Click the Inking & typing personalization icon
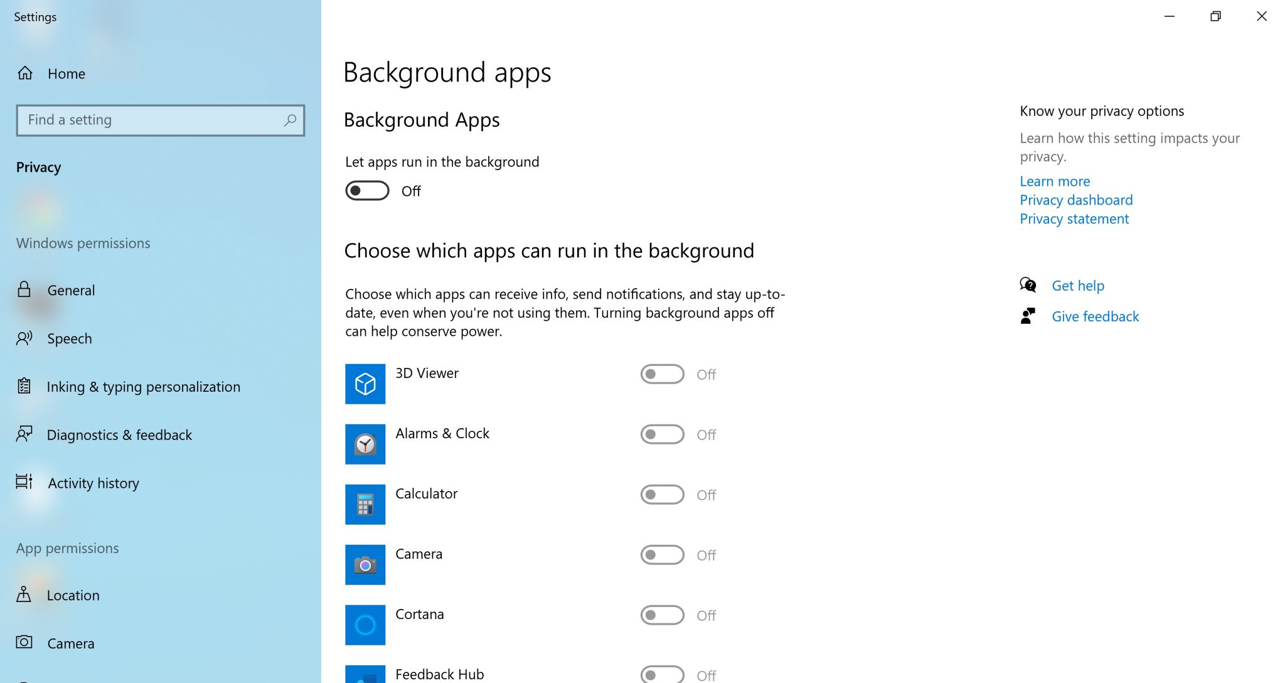Screen dimensions: 1285x683 25,386
